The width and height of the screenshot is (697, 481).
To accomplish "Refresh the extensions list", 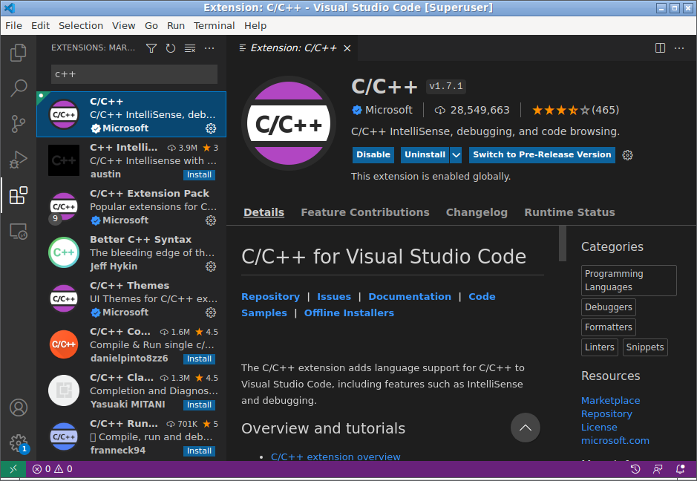I will pyautogui.click(x=171, y=48).
